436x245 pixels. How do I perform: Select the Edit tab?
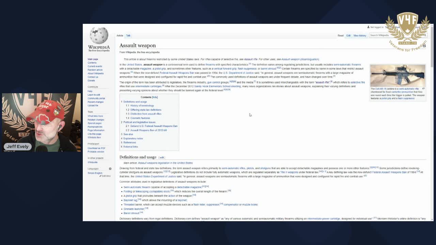(348, 35)
